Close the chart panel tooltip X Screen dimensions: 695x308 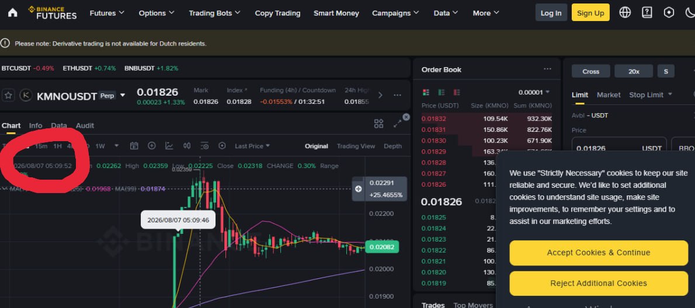point(406,117)
